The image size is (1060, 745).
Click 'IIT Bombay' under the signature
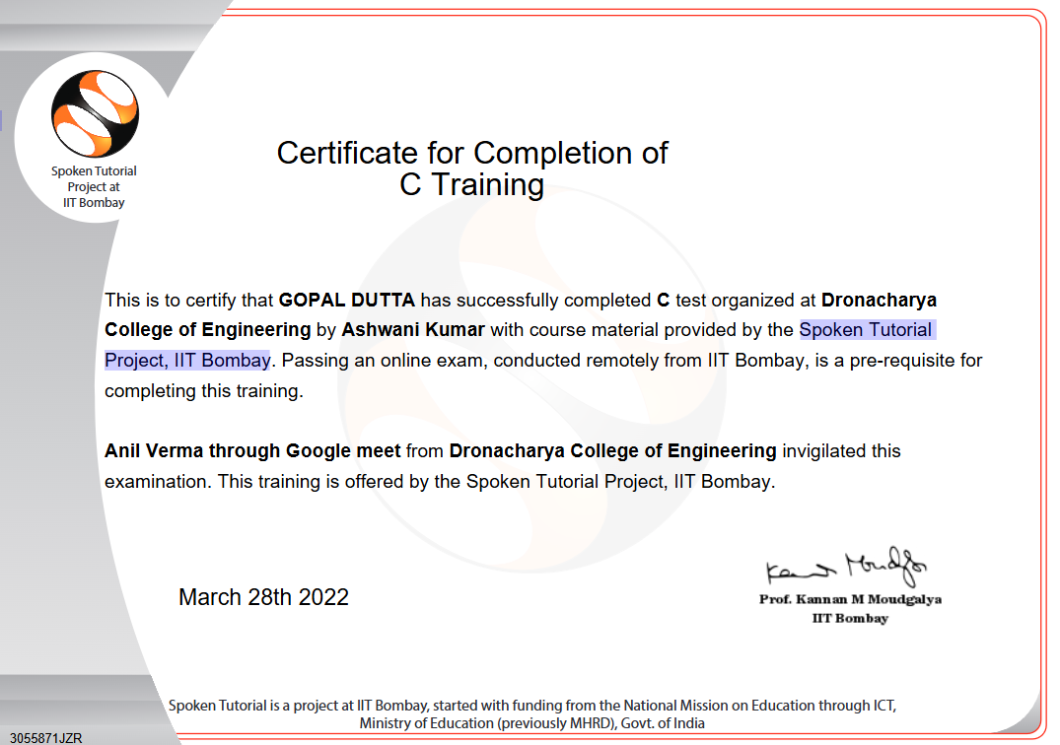point(850,618)
